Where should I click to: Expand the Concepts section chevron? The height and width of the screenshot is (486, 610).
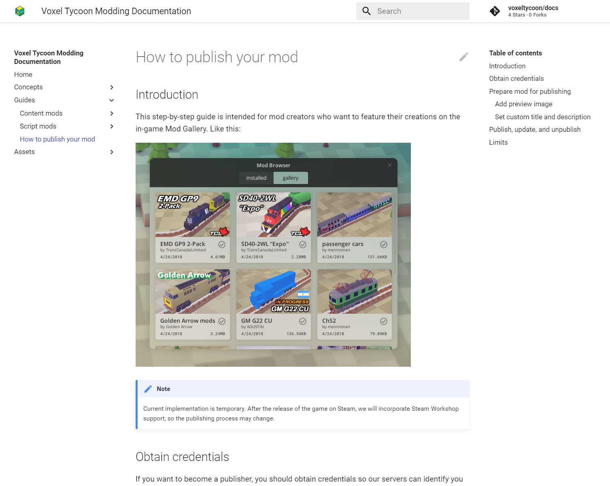pyautogui.click(x=112, y=87)
